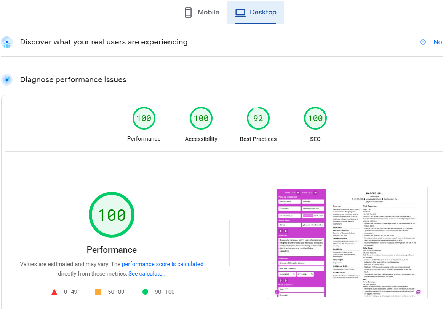Image resolution: width=443 pixels, height=309 pixels.
Task: Go to the SEO score gauge
Action: point(315,119)
